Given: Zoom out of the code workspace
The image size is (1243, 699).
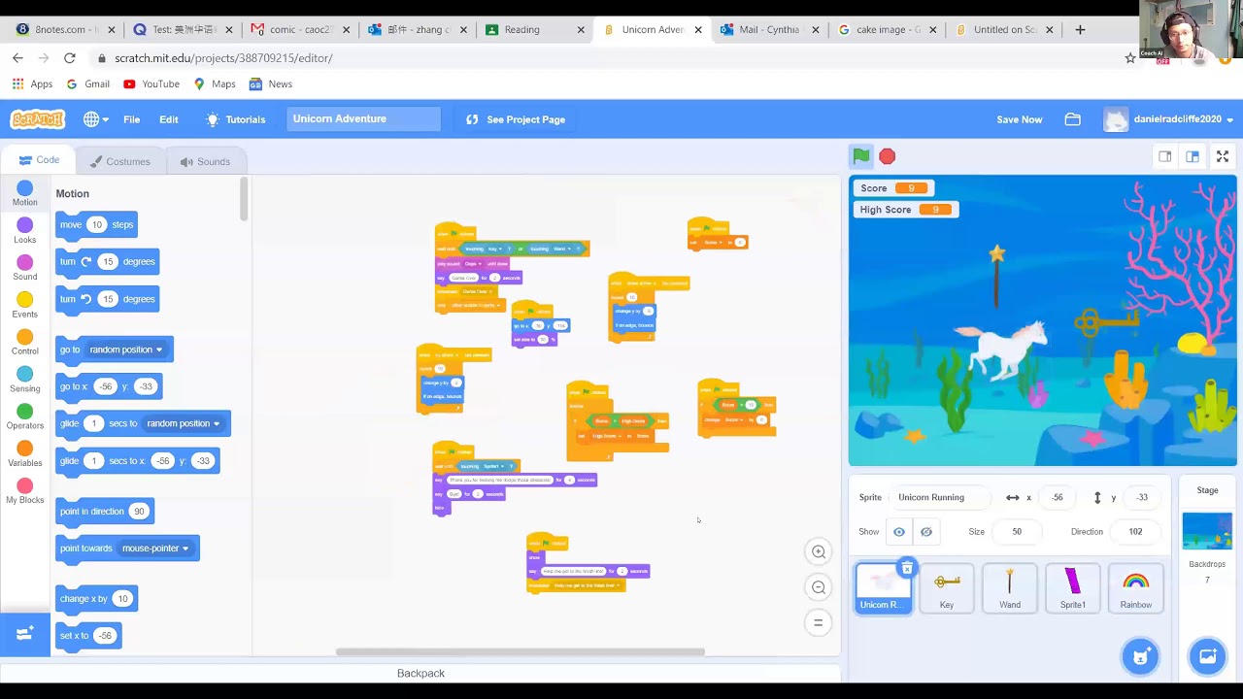Looking at the screenshot, I should (819, 587).
